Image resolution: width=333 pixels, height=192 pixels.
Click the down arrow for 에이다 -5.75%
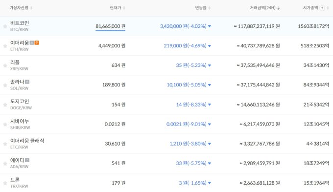point(210,163)
